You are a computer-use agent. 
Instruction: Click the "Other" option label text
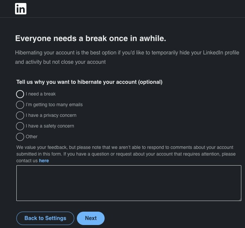[32, 137]
